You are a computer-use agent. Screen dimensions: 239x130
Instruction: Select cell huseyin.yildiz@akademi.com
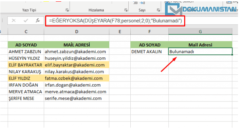(76, 58)
